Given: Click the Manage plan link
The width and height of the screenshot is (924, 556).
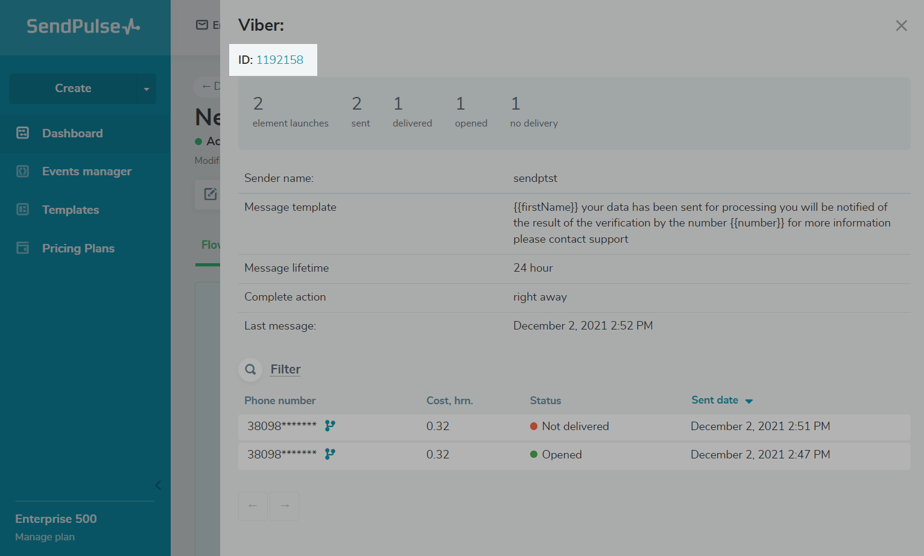Looking at the screenshot, I should [45, 537].
